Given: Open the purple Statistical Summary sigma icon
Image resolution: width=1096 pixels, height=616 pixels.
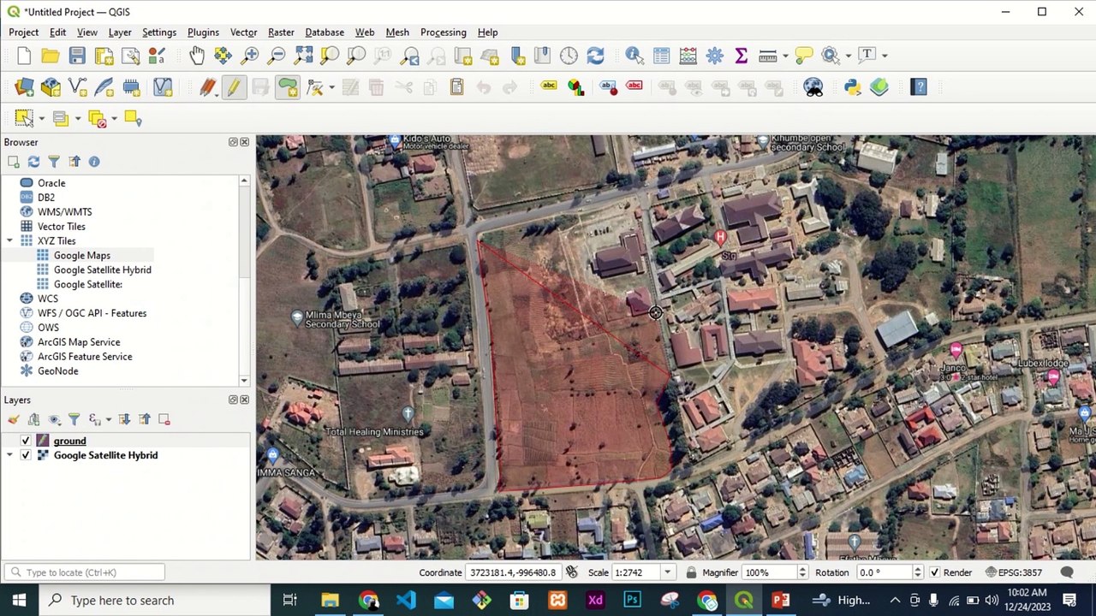Looking at the screenshot, I should pyautogui.click(x=741, y=56).
